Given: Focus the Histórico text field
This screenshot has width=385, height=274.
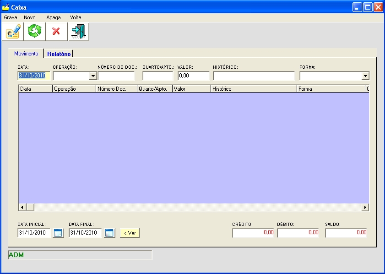Looking at the screenshot, I should click(x=254, y=76).
